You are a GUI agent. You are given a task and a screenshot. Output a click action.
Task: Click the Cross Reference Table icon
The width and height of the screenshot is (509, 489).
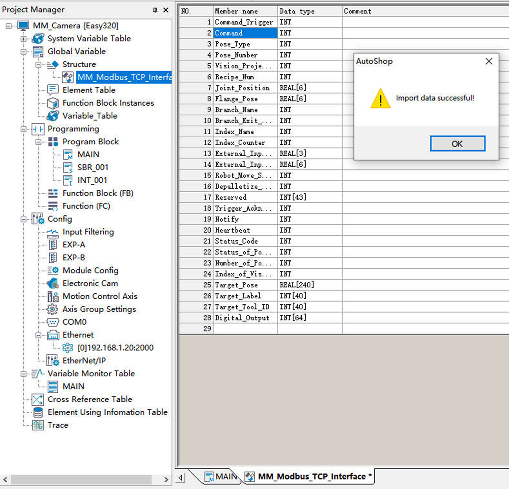[38, 399]
